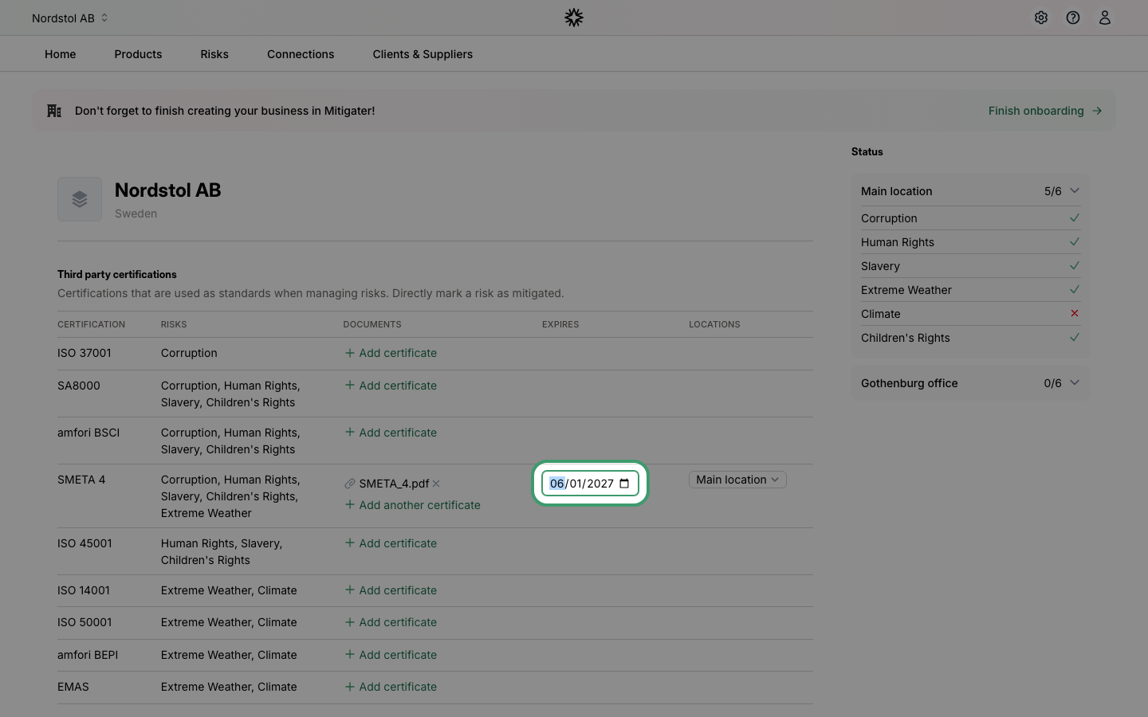
Task: Click the plus icon in amfori BSCI row
Action: [x=349, y=433]
